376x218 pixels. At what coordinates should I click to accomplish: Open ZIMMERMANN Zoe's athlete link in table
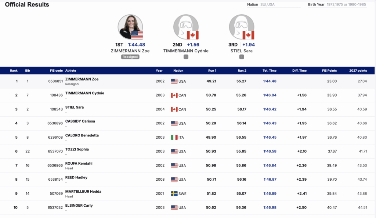pyautogui.click(x=82, y=79)
